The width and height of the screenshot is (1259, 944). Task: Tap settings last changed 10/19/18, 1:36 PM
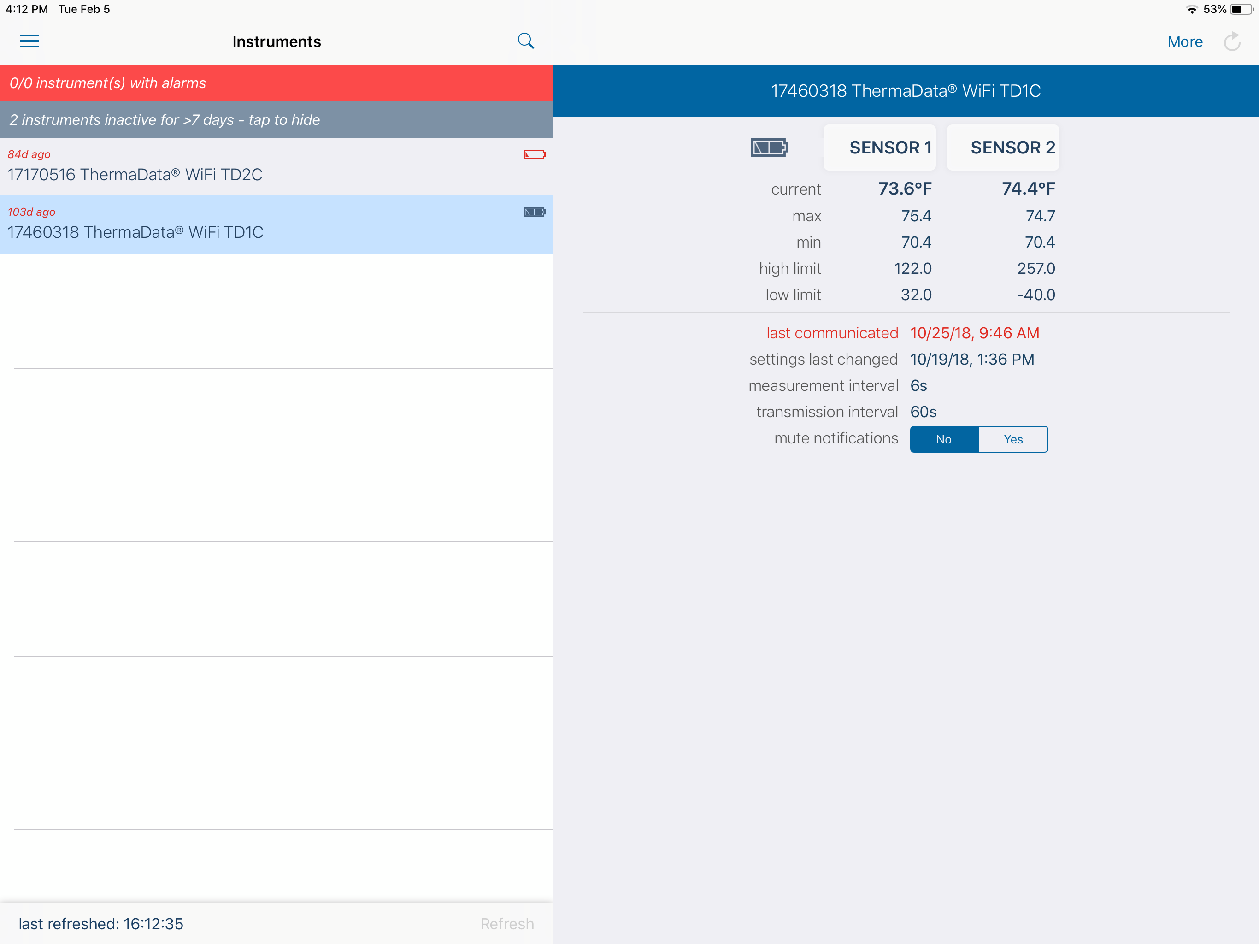[972, 359]
